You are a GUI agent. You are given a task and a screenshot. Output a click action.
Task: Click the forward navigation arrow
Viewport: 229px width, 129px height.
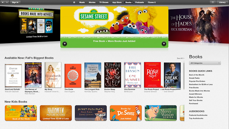tap(7, 2)
